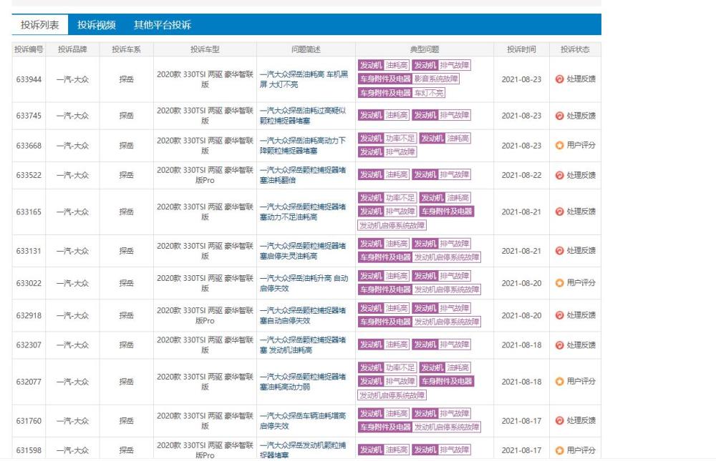Click the 探岳 series cell in row 632307
Image resolution: width=716 pixels, height=461 pixels.
pos(127,345)
